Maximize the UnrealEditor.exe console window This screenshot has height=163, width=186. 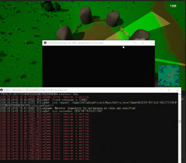[x=169, y=90]
